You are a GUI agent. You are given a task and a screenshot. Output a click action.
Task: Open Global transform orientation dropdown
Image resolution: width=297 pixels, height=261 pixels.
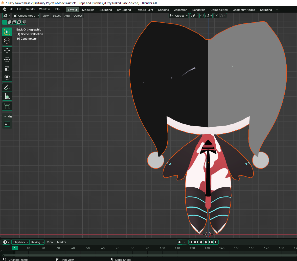coord(179,16)
